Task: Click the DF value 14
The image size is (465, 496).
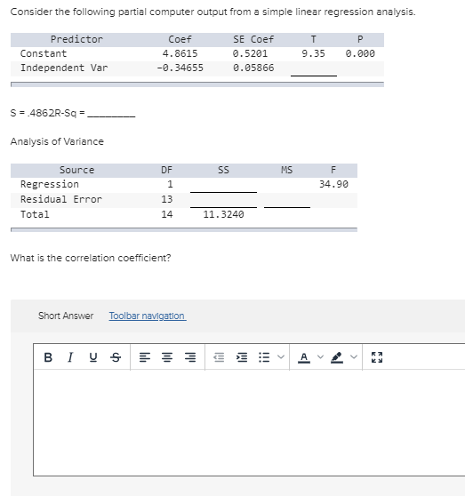Action: click(166, 214)
